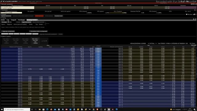Switch to the Eseguiti tab
The width and height of the screenshot is (197, 111).
coord(14,20)
